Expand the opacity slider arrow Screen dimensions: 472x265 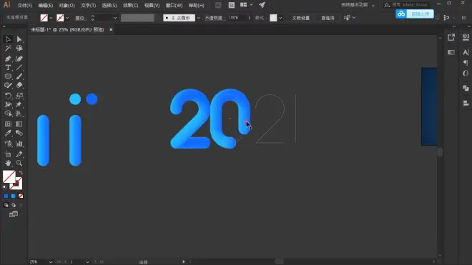tap(250, 18)
